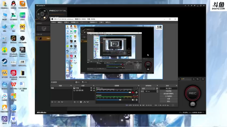
Task: Unmute the 麦克风/Aux red speaker icon
Action: (x=133, y=93)
